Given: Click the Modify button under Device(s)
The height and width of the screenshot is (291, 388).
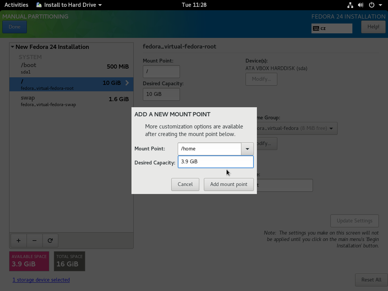Looking at the screenshot, I should [x=261, y=79].
